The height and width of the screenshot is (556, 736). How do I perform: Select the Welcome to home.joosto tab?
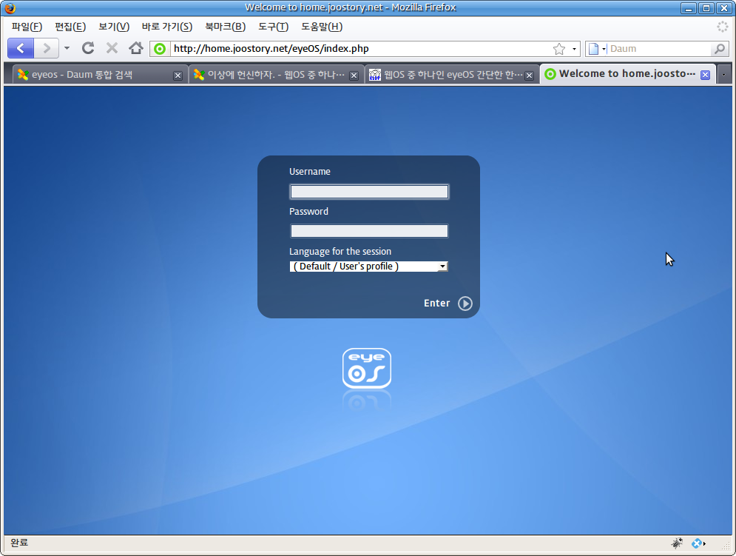[622, 74]
